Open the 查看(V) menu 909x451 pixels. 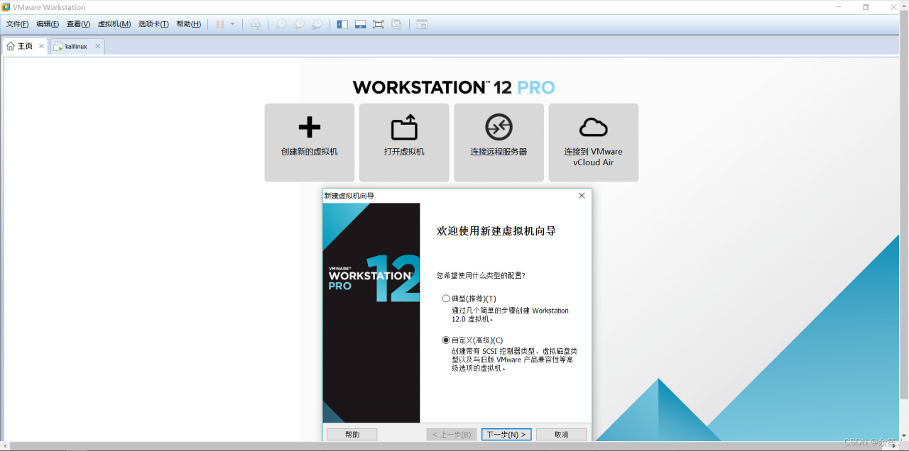click(78, 24)
